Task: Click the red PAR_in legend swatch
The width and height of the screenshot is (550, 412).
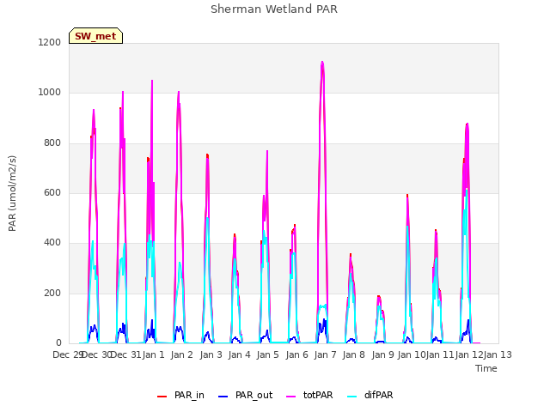Action: 162,397
